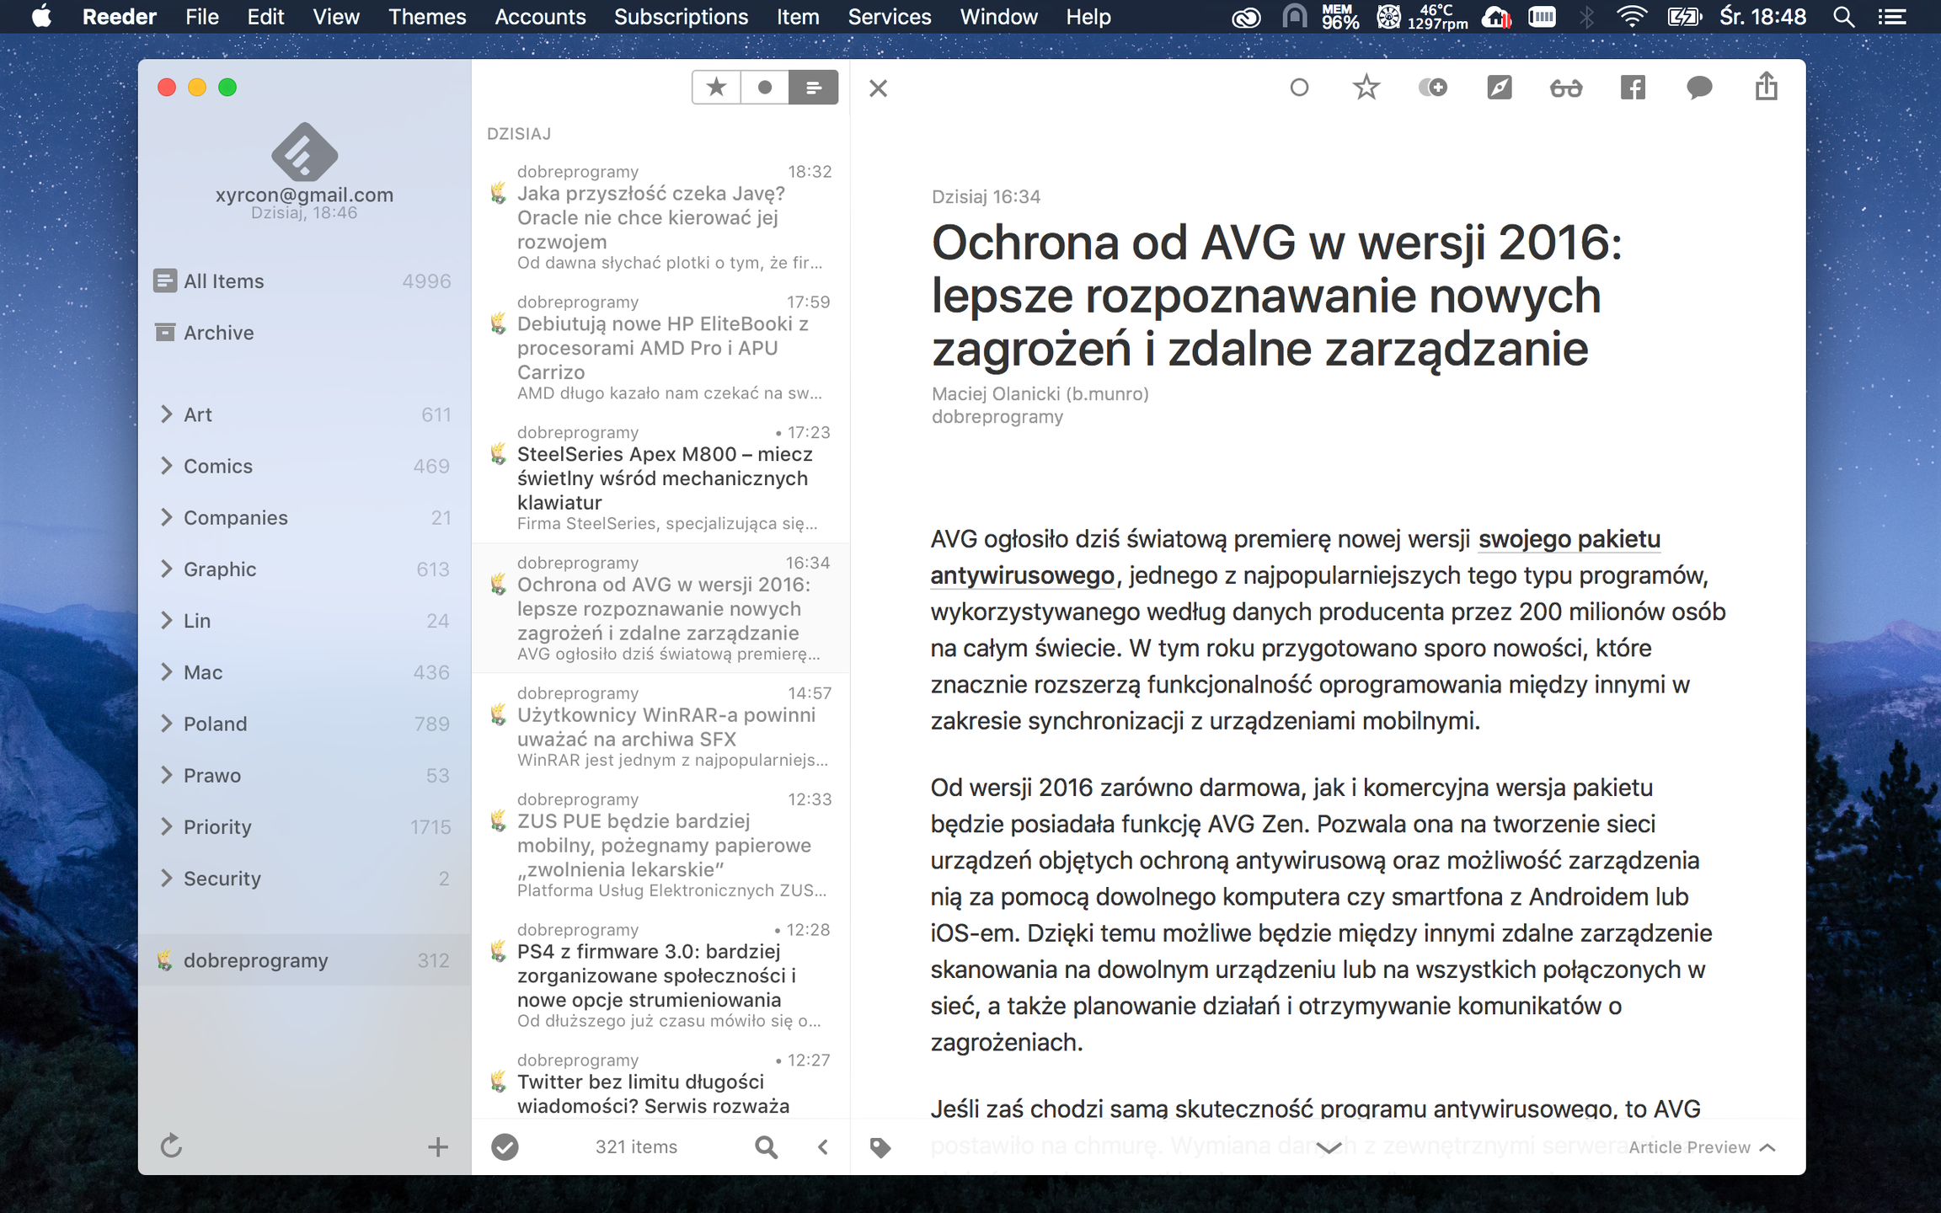The image size is (1941, 1213).
Task: Open 'Jaka przyszłość czeka Javę?' article
Action: (x=660, y=217)
